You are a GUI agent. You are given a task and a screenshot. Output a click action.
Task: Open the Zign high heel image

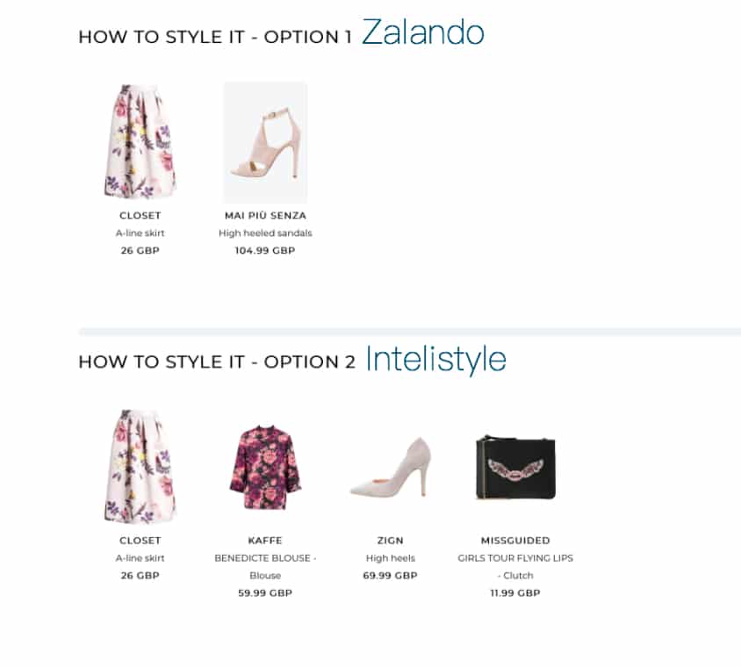coord(391,467)
